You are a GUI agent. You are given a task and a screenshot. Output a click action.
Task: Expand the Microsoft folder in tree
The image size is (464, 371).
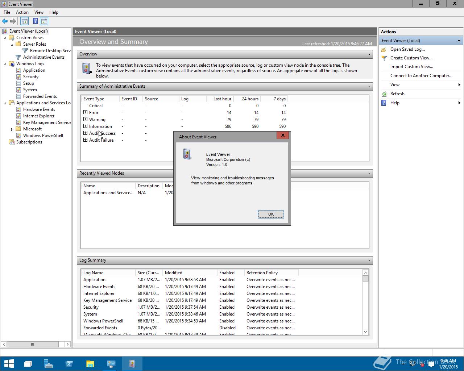(12, 129)
